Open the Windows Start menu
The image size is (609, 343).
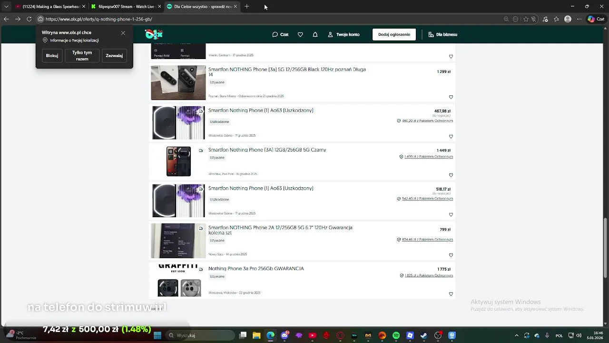tap(157, 335)
